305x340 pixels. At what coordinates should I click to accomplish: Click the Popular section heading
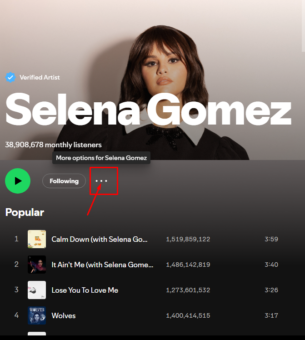coord(25,212)
